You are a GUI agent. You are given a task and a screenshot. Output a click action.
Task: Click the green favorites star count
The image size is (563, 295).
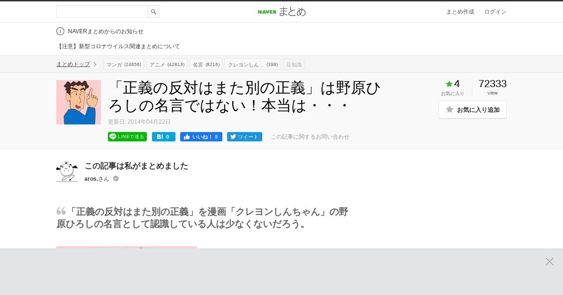[x=453, y=84]
